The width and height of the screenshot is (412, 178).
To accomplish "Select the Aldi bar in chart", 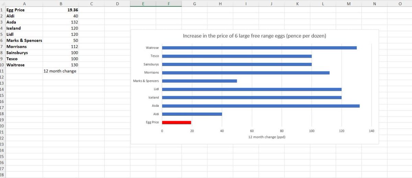I will [192, 114].
